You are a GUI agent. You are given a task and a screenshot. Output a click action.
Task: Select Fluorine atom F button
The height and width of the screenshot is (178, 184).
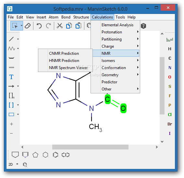point(170,96)
